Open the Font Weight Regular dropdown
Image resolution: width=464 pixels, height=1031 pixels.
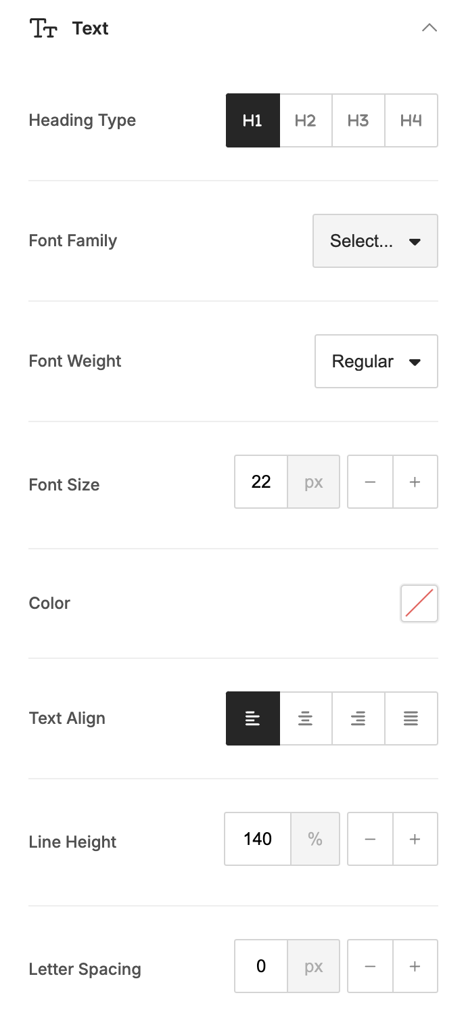[376, 361]
